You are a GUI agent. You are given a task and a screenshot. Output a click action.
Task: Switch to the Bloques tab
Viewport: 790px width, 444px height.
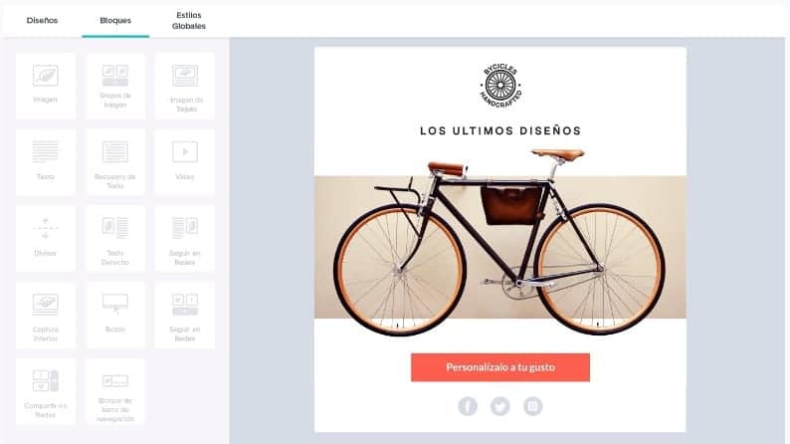[x=115, y=20]
